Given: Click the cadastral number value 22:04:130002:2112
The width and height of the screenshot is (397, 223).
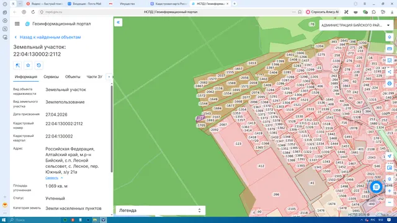Looking at the screenshot, I should point(64,124).
